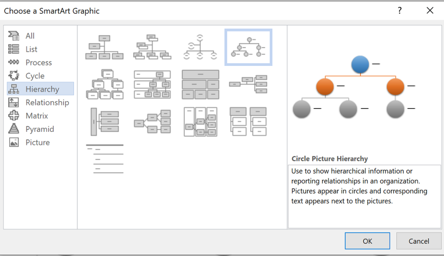Cancel the SmartArt dialog
Screen dimensions: 444x256
[418, 241]
